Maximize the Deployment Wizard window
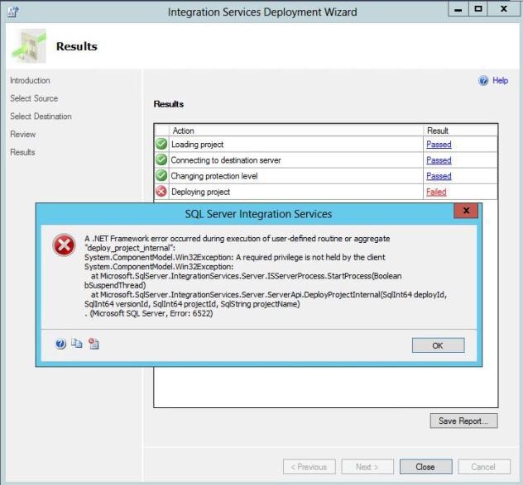This screenshot has width=523, height=485. [x=478, y=9]
